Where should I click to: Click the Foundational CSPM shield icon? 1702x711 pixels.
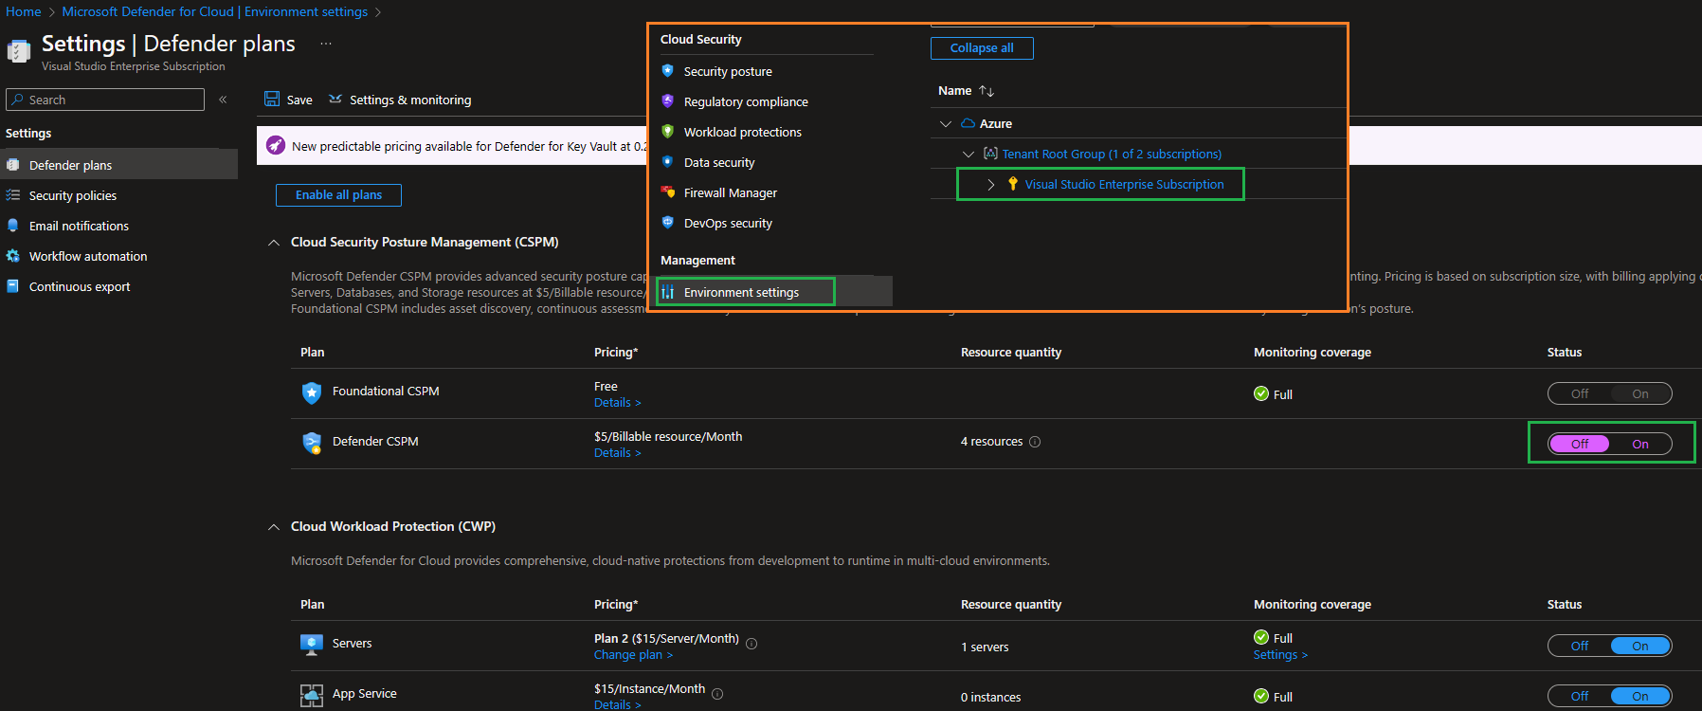[312, 392]
